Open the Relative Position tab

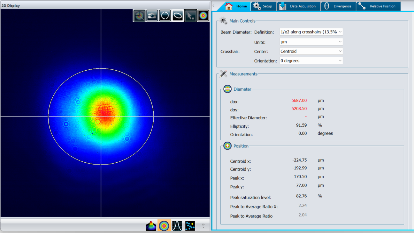(x=378, y=6)
